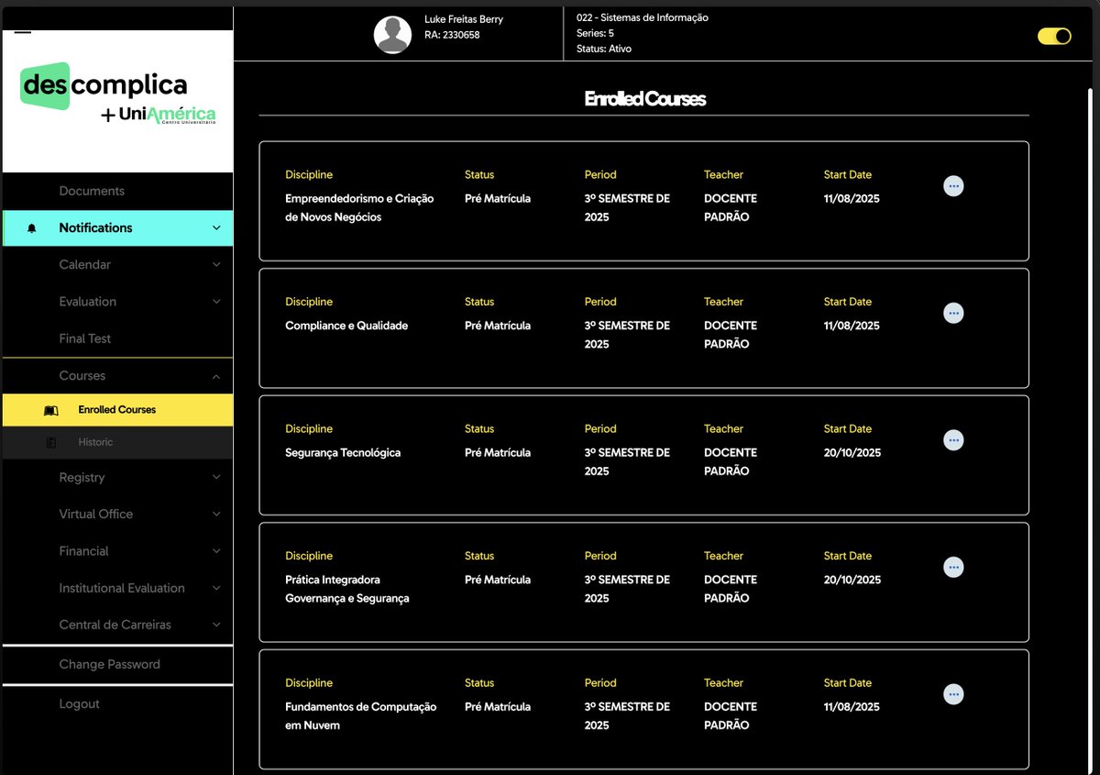The image size is (1100, 775).
Task: Open options for Prática Integradora Governança course
Action: pyautogui.click(x=953, y=567)
